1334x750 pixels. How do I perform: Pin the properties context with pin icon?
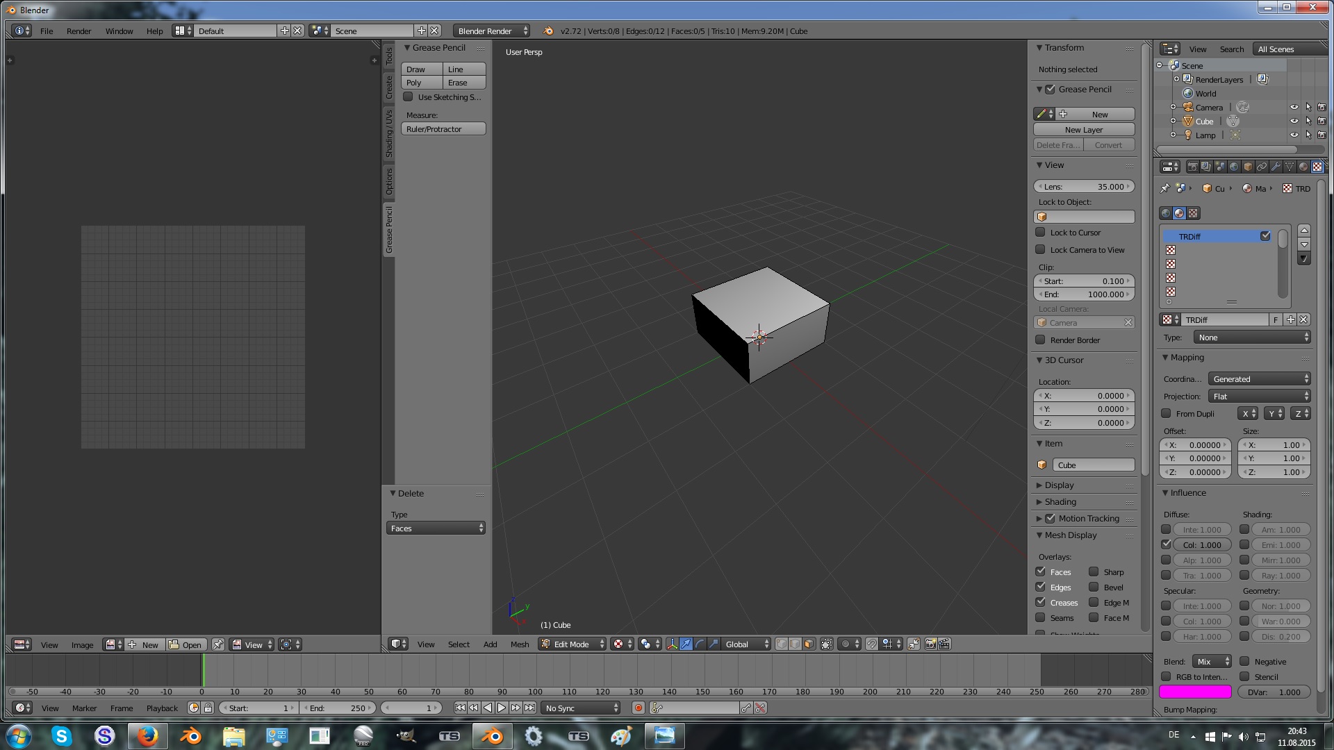(1165, 188)
